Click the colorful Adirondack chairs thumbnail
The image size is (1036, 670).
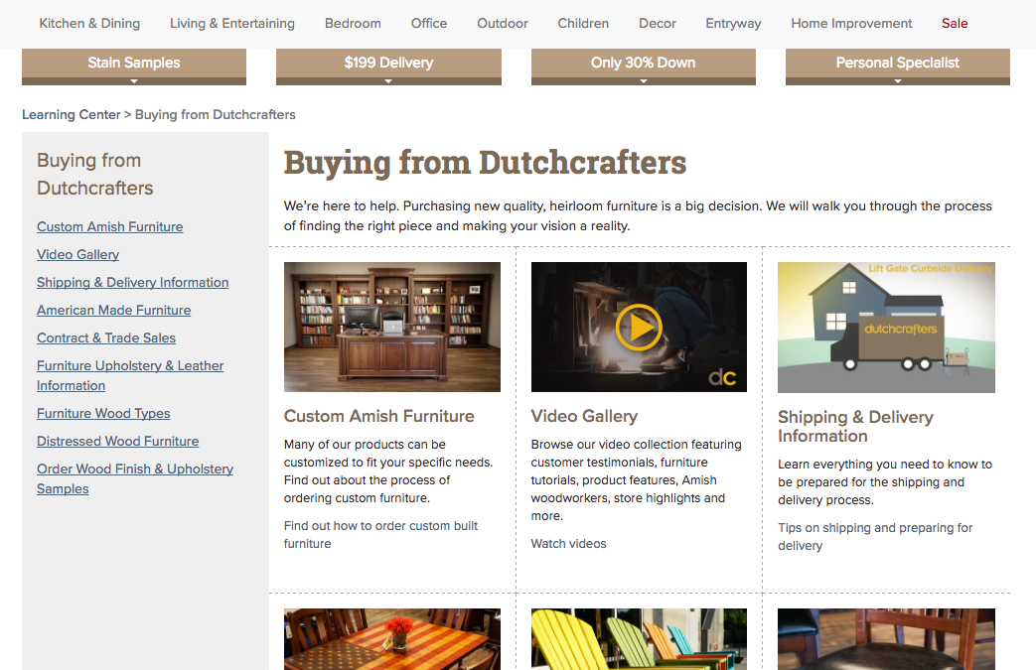pyautogui.click(x=639, y=639)
